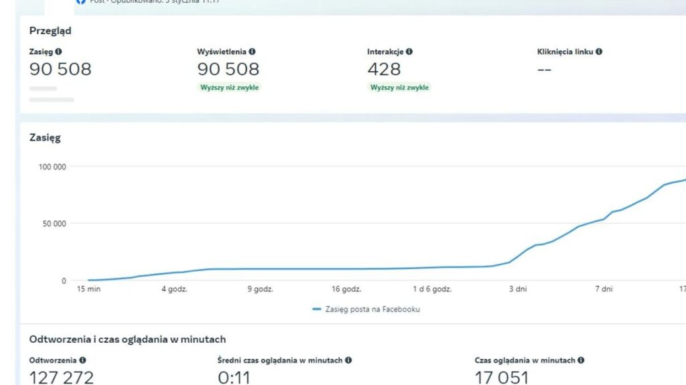
Task: Open info icon for Średni czas oglądania w minutach
Action: 348,360
